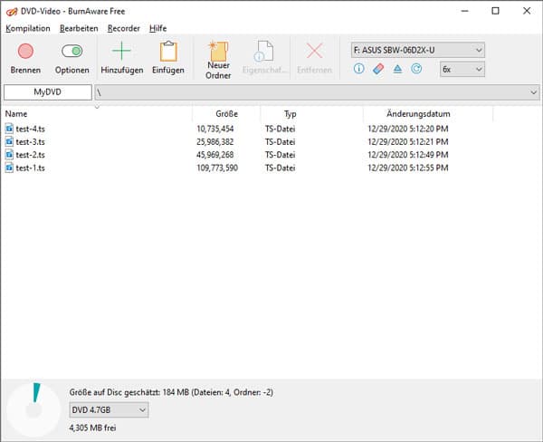The height and width of the screenshot is (442, 543).
Task: Open the 6x burn speed dropdown
Action: 462,70
